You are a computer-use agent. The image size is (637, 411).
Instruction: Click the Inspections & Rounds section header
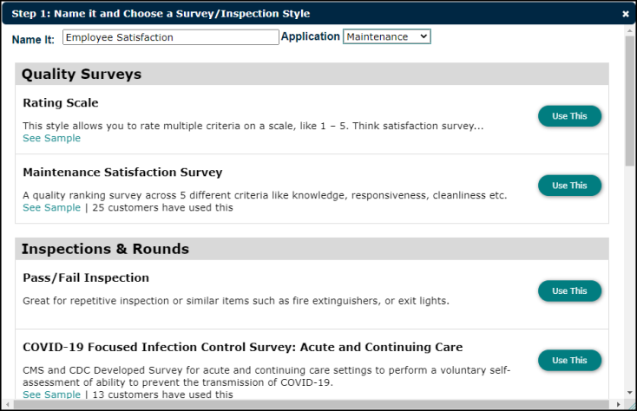point(312,249)
